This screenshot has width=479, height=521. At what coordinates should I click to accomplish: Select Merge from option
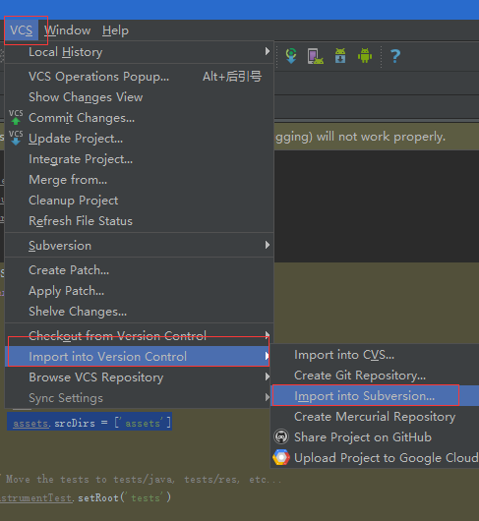tap(139, 180)
